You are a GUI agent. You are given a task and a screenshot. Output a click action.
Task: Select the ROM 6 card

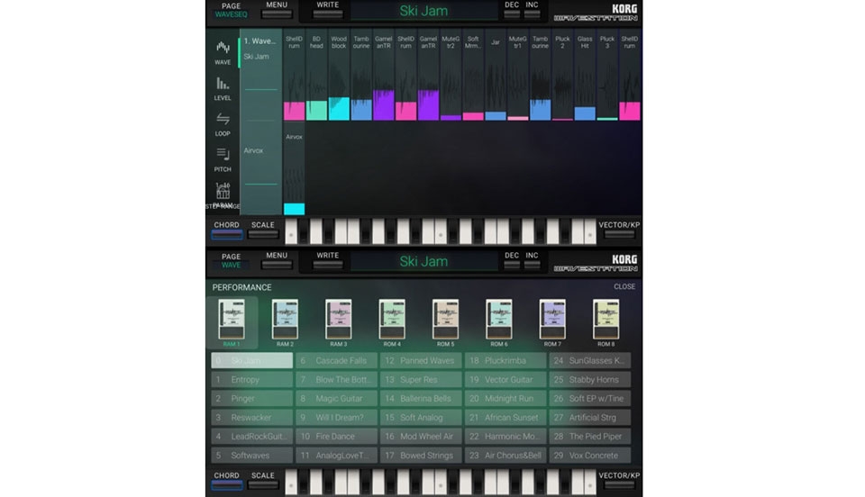[499, 323]
